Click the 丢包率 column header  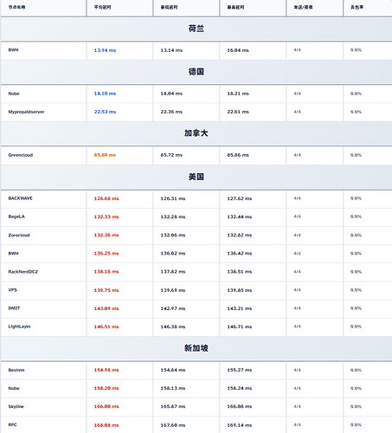357,7
